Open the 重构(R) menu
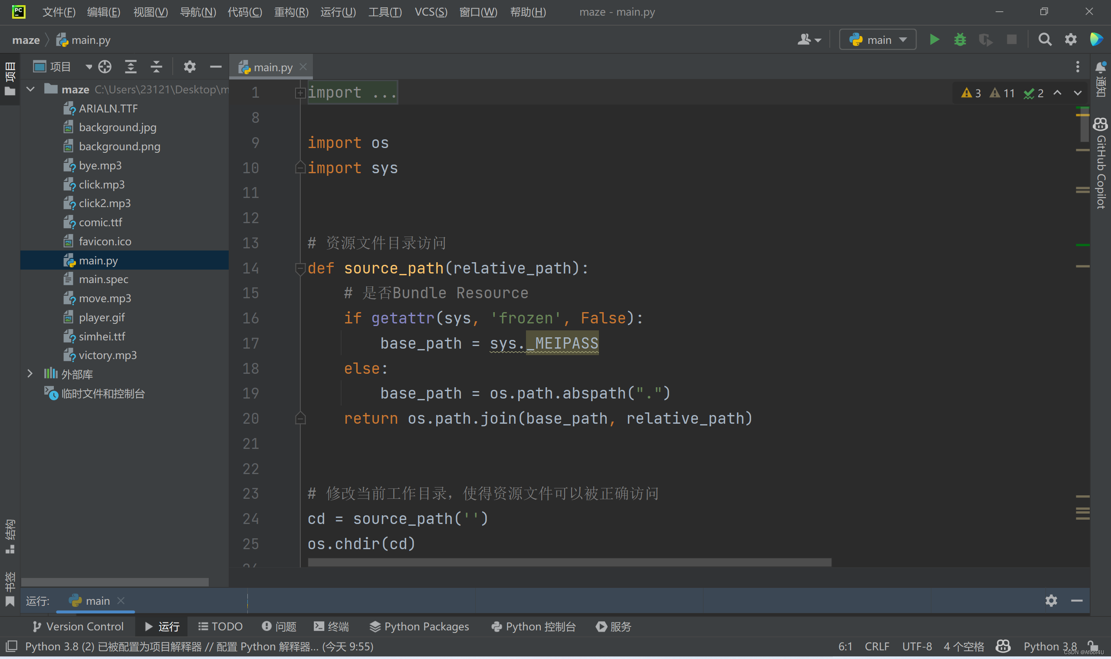 pyautogui.click(x=291, y=12)
